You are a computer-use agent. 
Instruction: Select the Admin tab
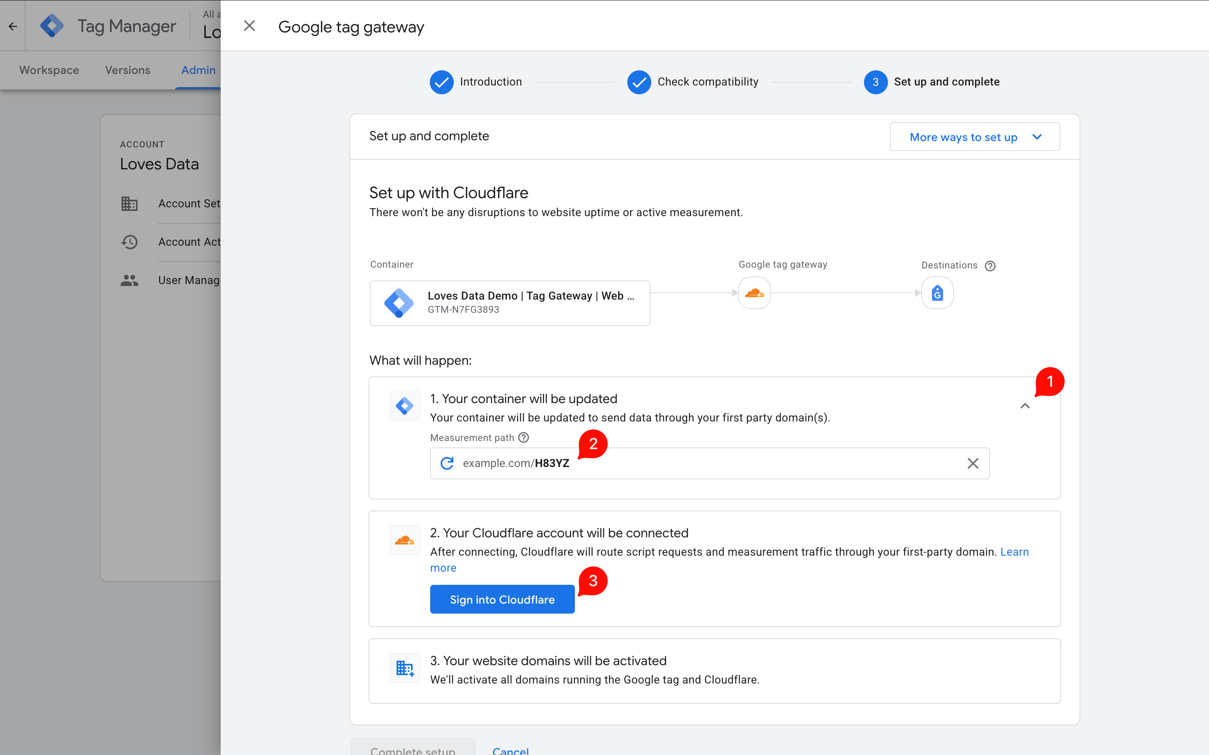(x=198, y=70)
